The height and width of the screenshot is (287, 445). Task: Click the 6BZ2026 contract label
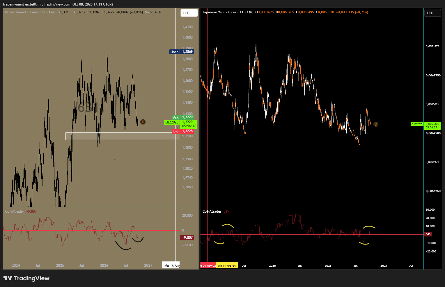click(172, 122)
